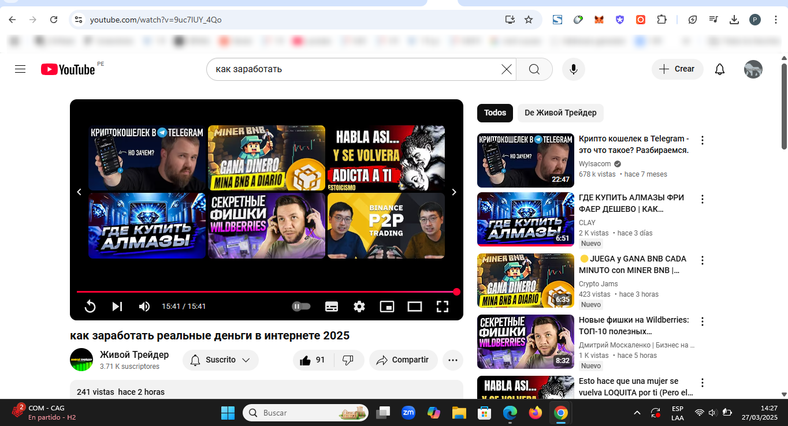
Task: Go to YouTube home via logo
Action: (x=68, y=69)
